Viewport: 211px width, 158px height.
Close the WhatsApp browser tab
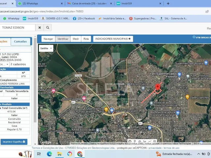[62, 4]
